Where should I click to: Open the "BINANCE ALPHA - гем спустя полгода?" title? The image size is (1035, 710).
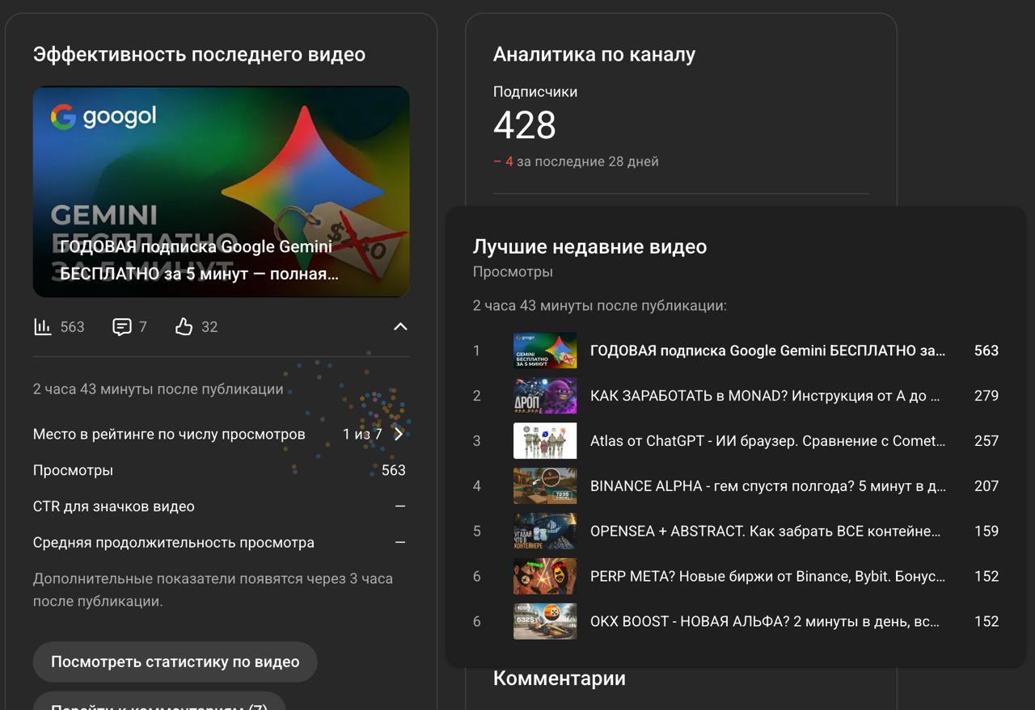tap(767, 486)
